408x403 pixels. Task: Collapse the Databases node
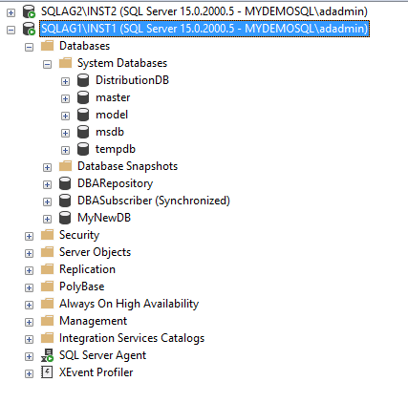click(x=29, y=47)
